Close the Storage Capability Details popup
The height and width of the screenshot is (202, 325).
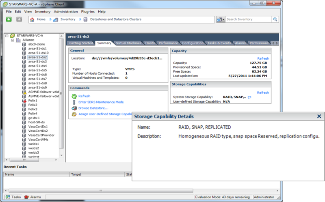319,116
